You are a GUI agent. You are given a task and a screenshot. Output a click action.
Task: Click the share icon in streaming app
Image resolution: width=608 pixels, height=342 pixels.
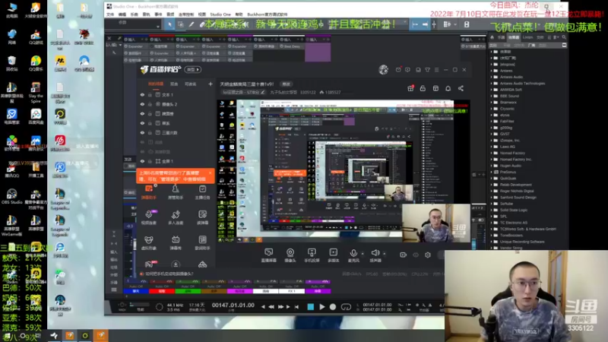pyautogui.click(x=461, y=88)
